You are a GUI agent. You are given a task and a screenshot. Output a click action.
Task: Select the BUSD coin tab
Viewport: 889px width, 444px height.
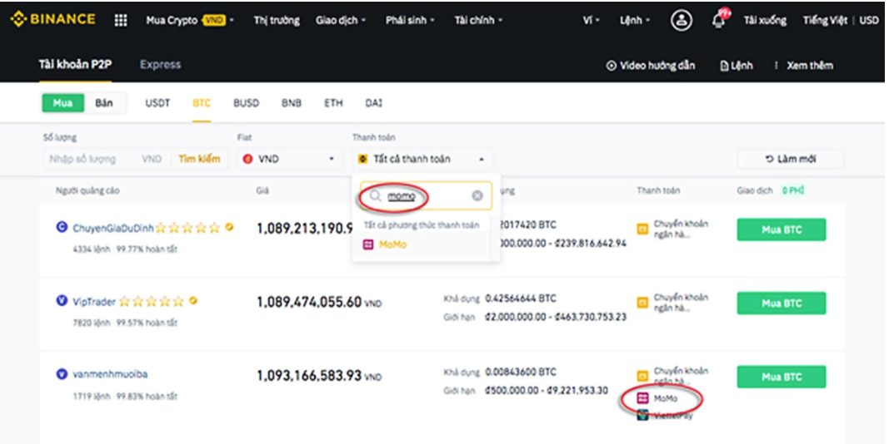coord(246,103)
